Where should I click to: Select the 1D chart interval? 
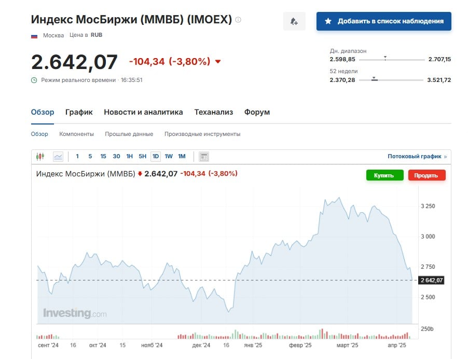tap(156, 156)
